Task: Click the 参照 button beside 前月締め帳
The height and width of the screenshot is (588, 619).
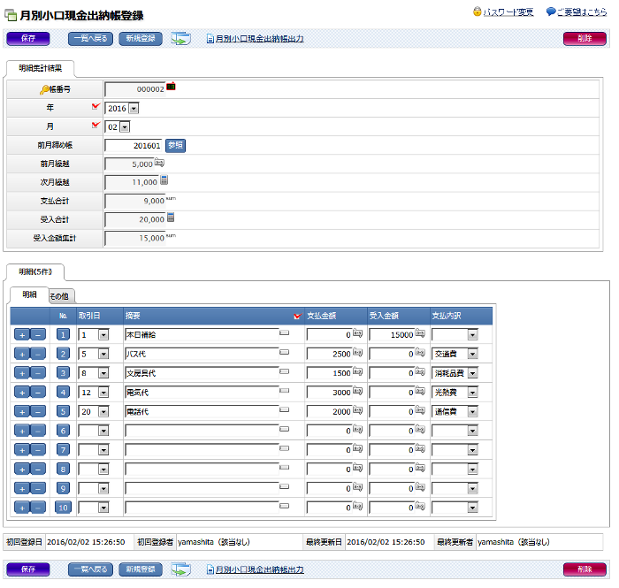Action: pos(175,146)
